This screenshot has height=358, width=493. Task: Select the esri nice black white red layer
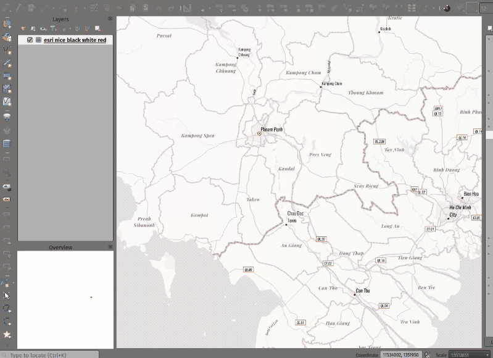point(75,40)
